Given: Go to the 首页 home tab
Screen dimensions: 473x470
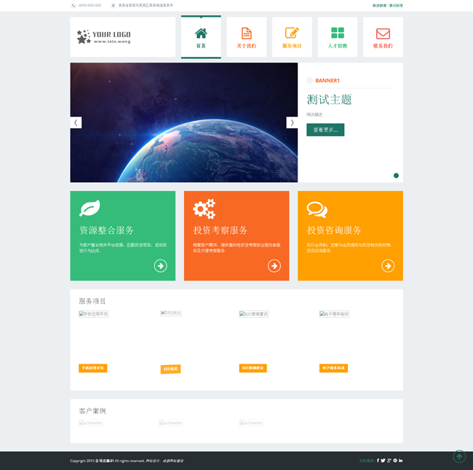Looking at the screenshot, I should coord(201,37).
